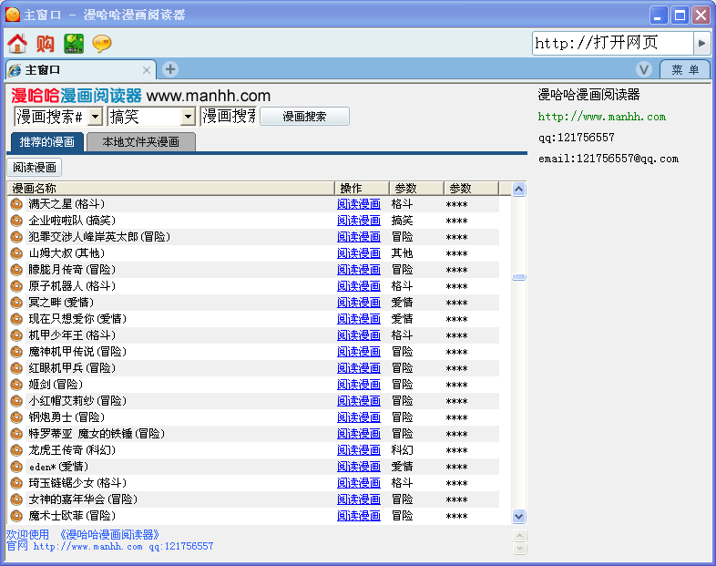Open the green http://www.manhh.com link
Image resolution: width=716 pixels, height=566 pixels.
tap(602, 117)
